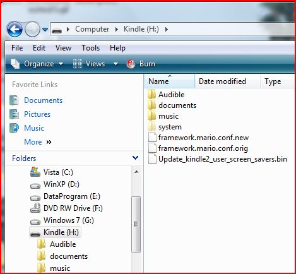Click the framework.mario.conf.new file icon

152,137
